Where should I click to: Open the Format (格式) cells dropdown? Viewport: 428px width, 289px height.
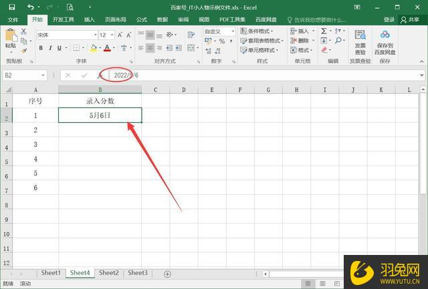point(302,50)
